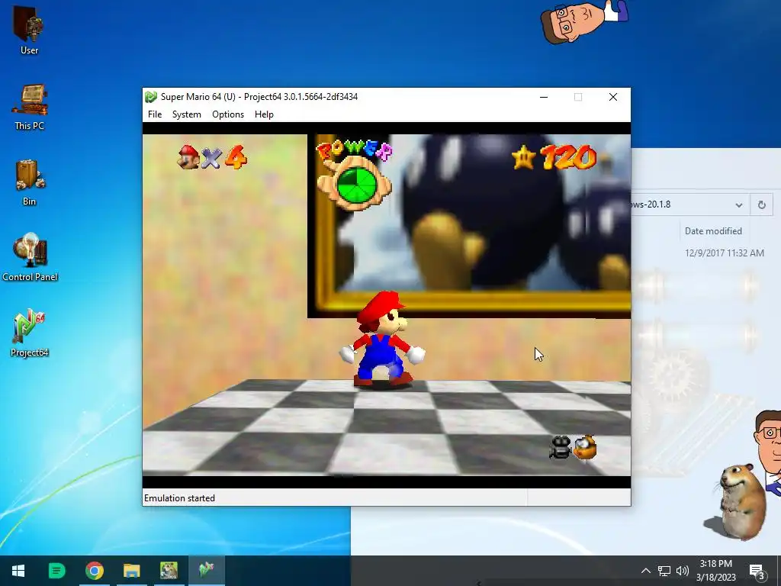Viewport: 781px width, 586px height.
Task: Switch to the Project64 taskbar button
Action: coord(206,571)
